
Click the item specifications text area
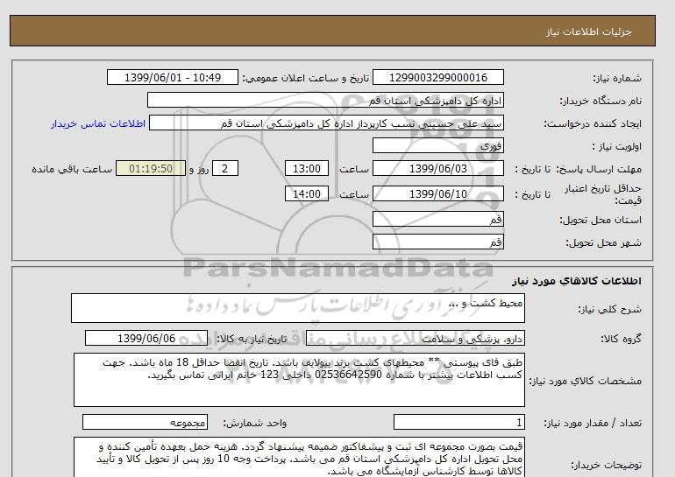click(299, 380)
